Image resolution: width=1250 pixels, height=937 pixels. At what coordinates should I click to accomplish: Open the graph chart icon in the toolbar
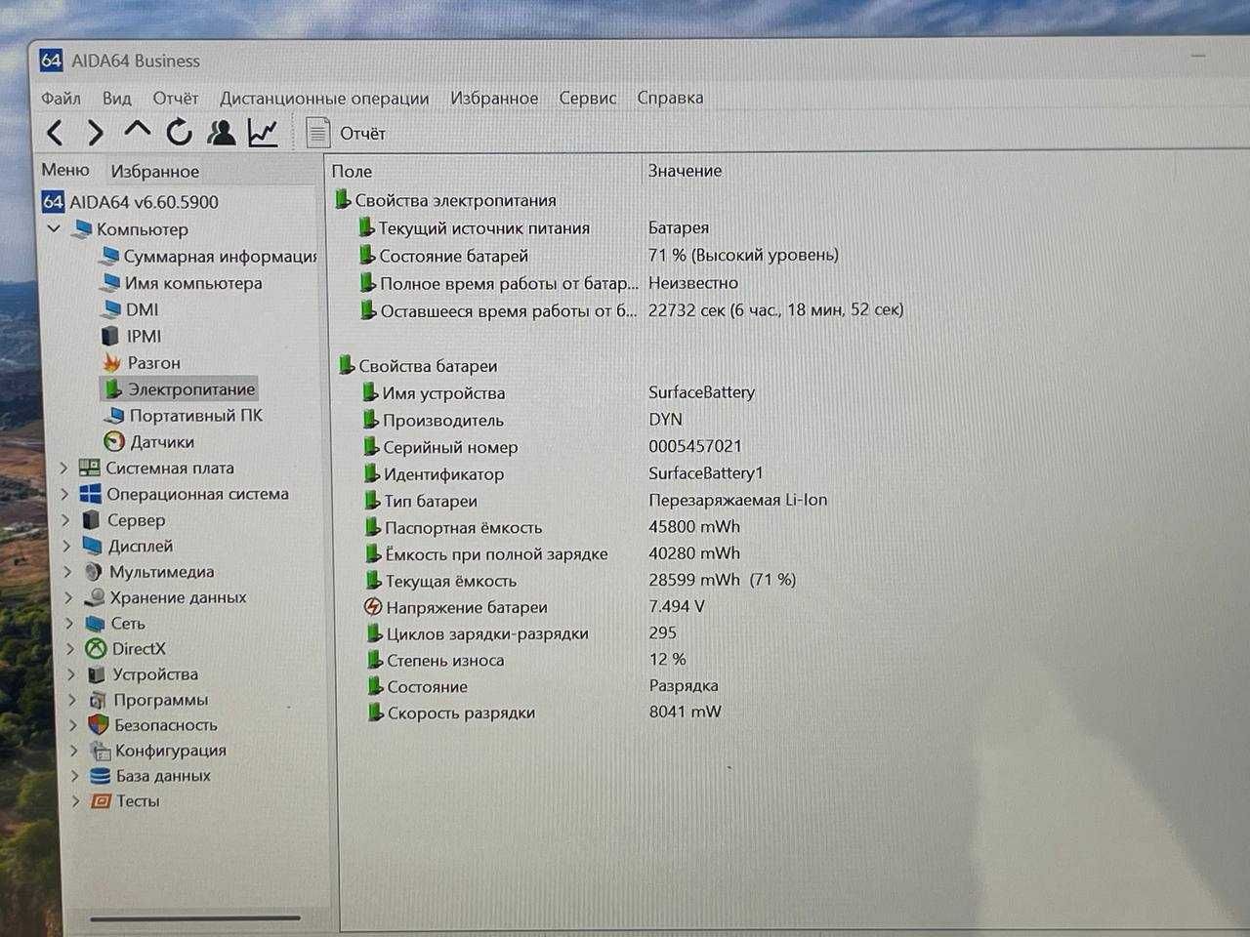pyautogui.click(x=264, y=132)
